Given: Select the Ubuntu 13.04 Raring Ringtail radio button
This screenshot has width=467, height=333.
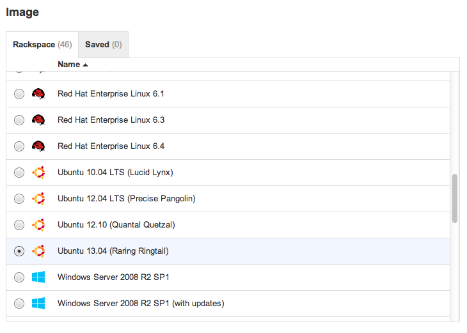Looking at the screenshot, I should tap(19, 252).
